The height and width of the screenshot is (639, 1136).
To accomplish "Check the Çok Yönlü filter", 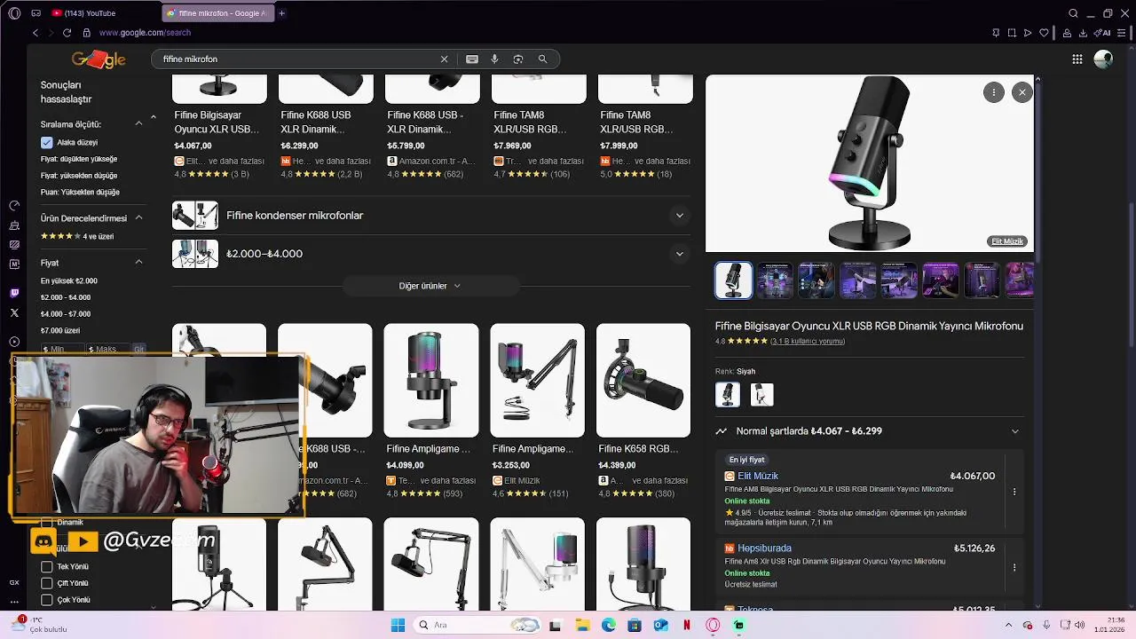I will pos(47,600).
